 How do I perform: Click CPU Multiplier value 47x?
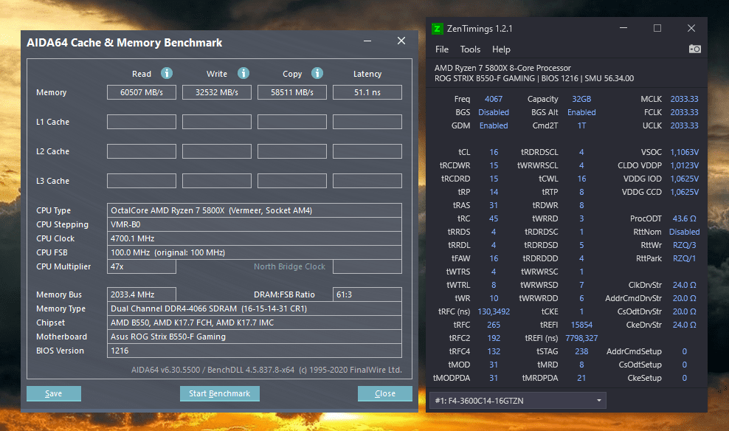coord(142,266)
